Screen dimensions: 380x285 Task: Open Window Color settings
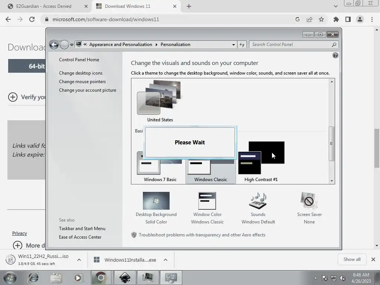click(207, 208)
